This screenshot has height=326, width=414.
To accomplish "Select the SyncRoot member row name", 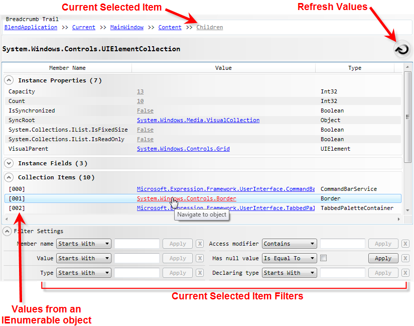I will (22, 120).
